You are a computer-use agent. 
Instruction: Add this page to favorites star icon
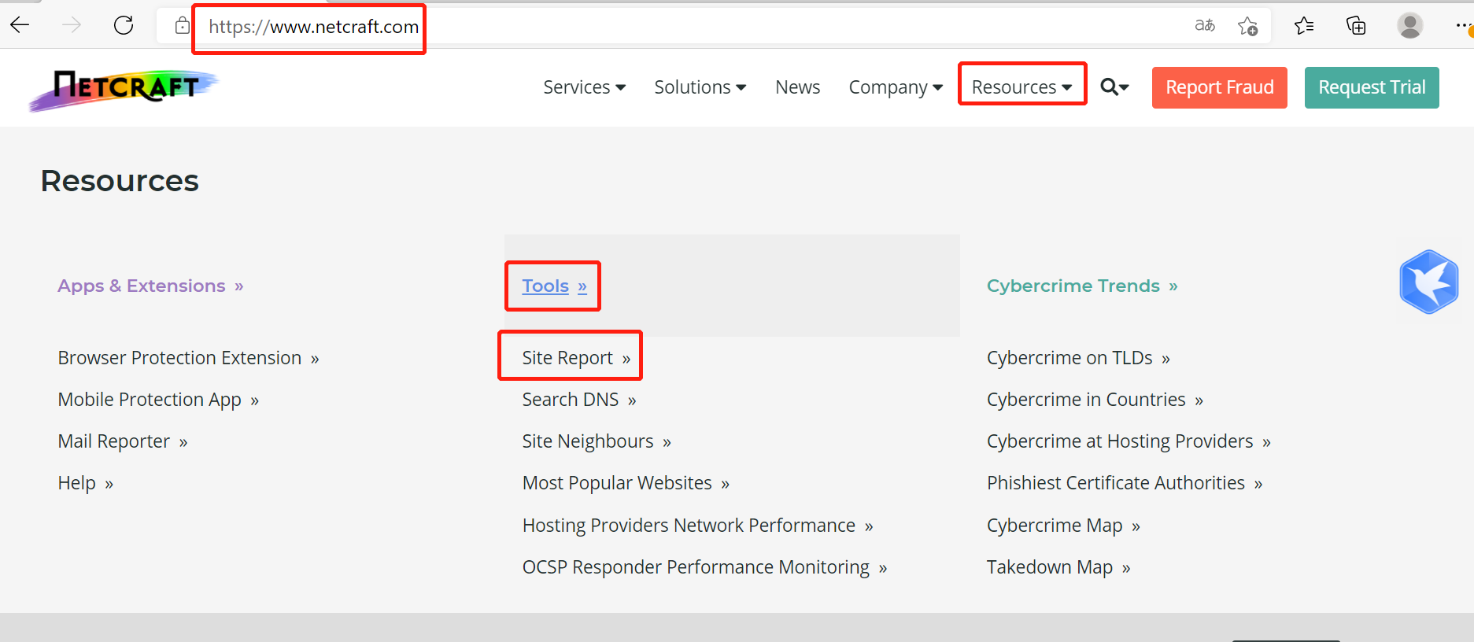1247,27
